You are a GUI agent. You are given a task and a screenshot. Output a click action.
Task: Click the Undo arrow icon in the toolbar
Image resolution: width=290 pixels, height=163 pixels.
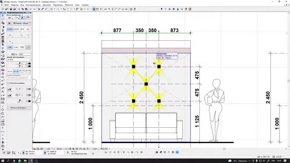[31, 9]
